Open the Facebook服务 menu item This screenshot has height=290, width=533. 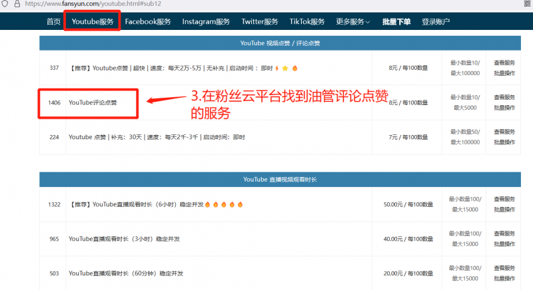click(x=148, y=21)
